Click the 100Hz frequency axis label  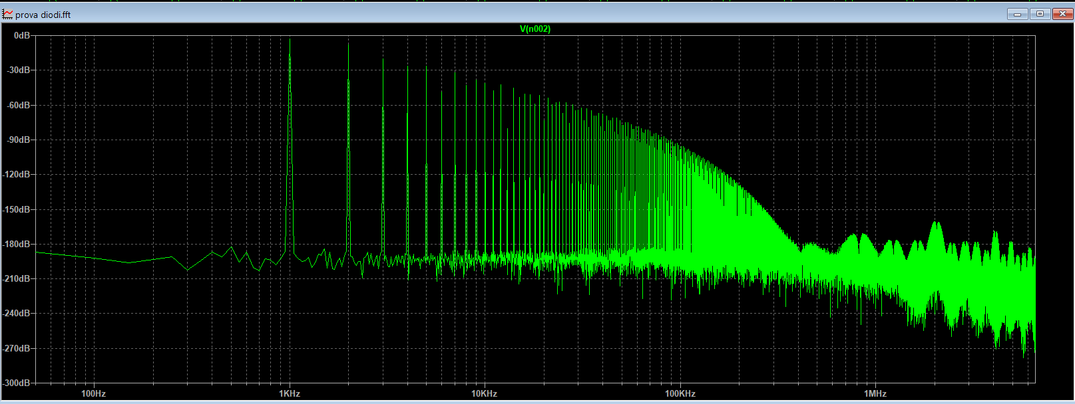pyautogui.click(x=94, y=393)
